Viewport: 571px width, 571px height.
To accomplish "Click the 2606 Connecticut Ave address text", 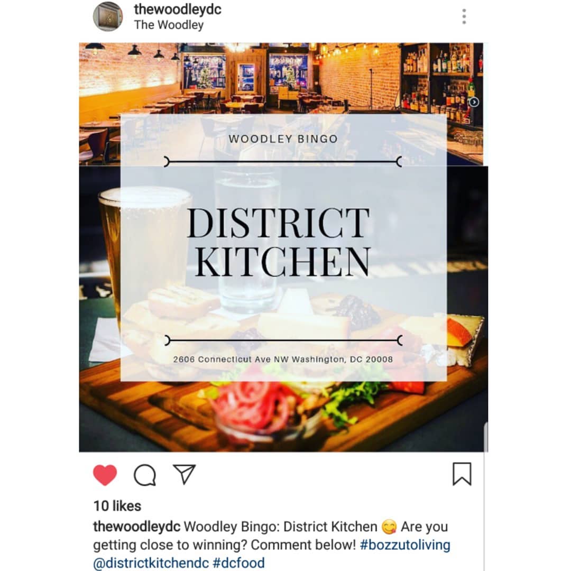I will (283, 360).
